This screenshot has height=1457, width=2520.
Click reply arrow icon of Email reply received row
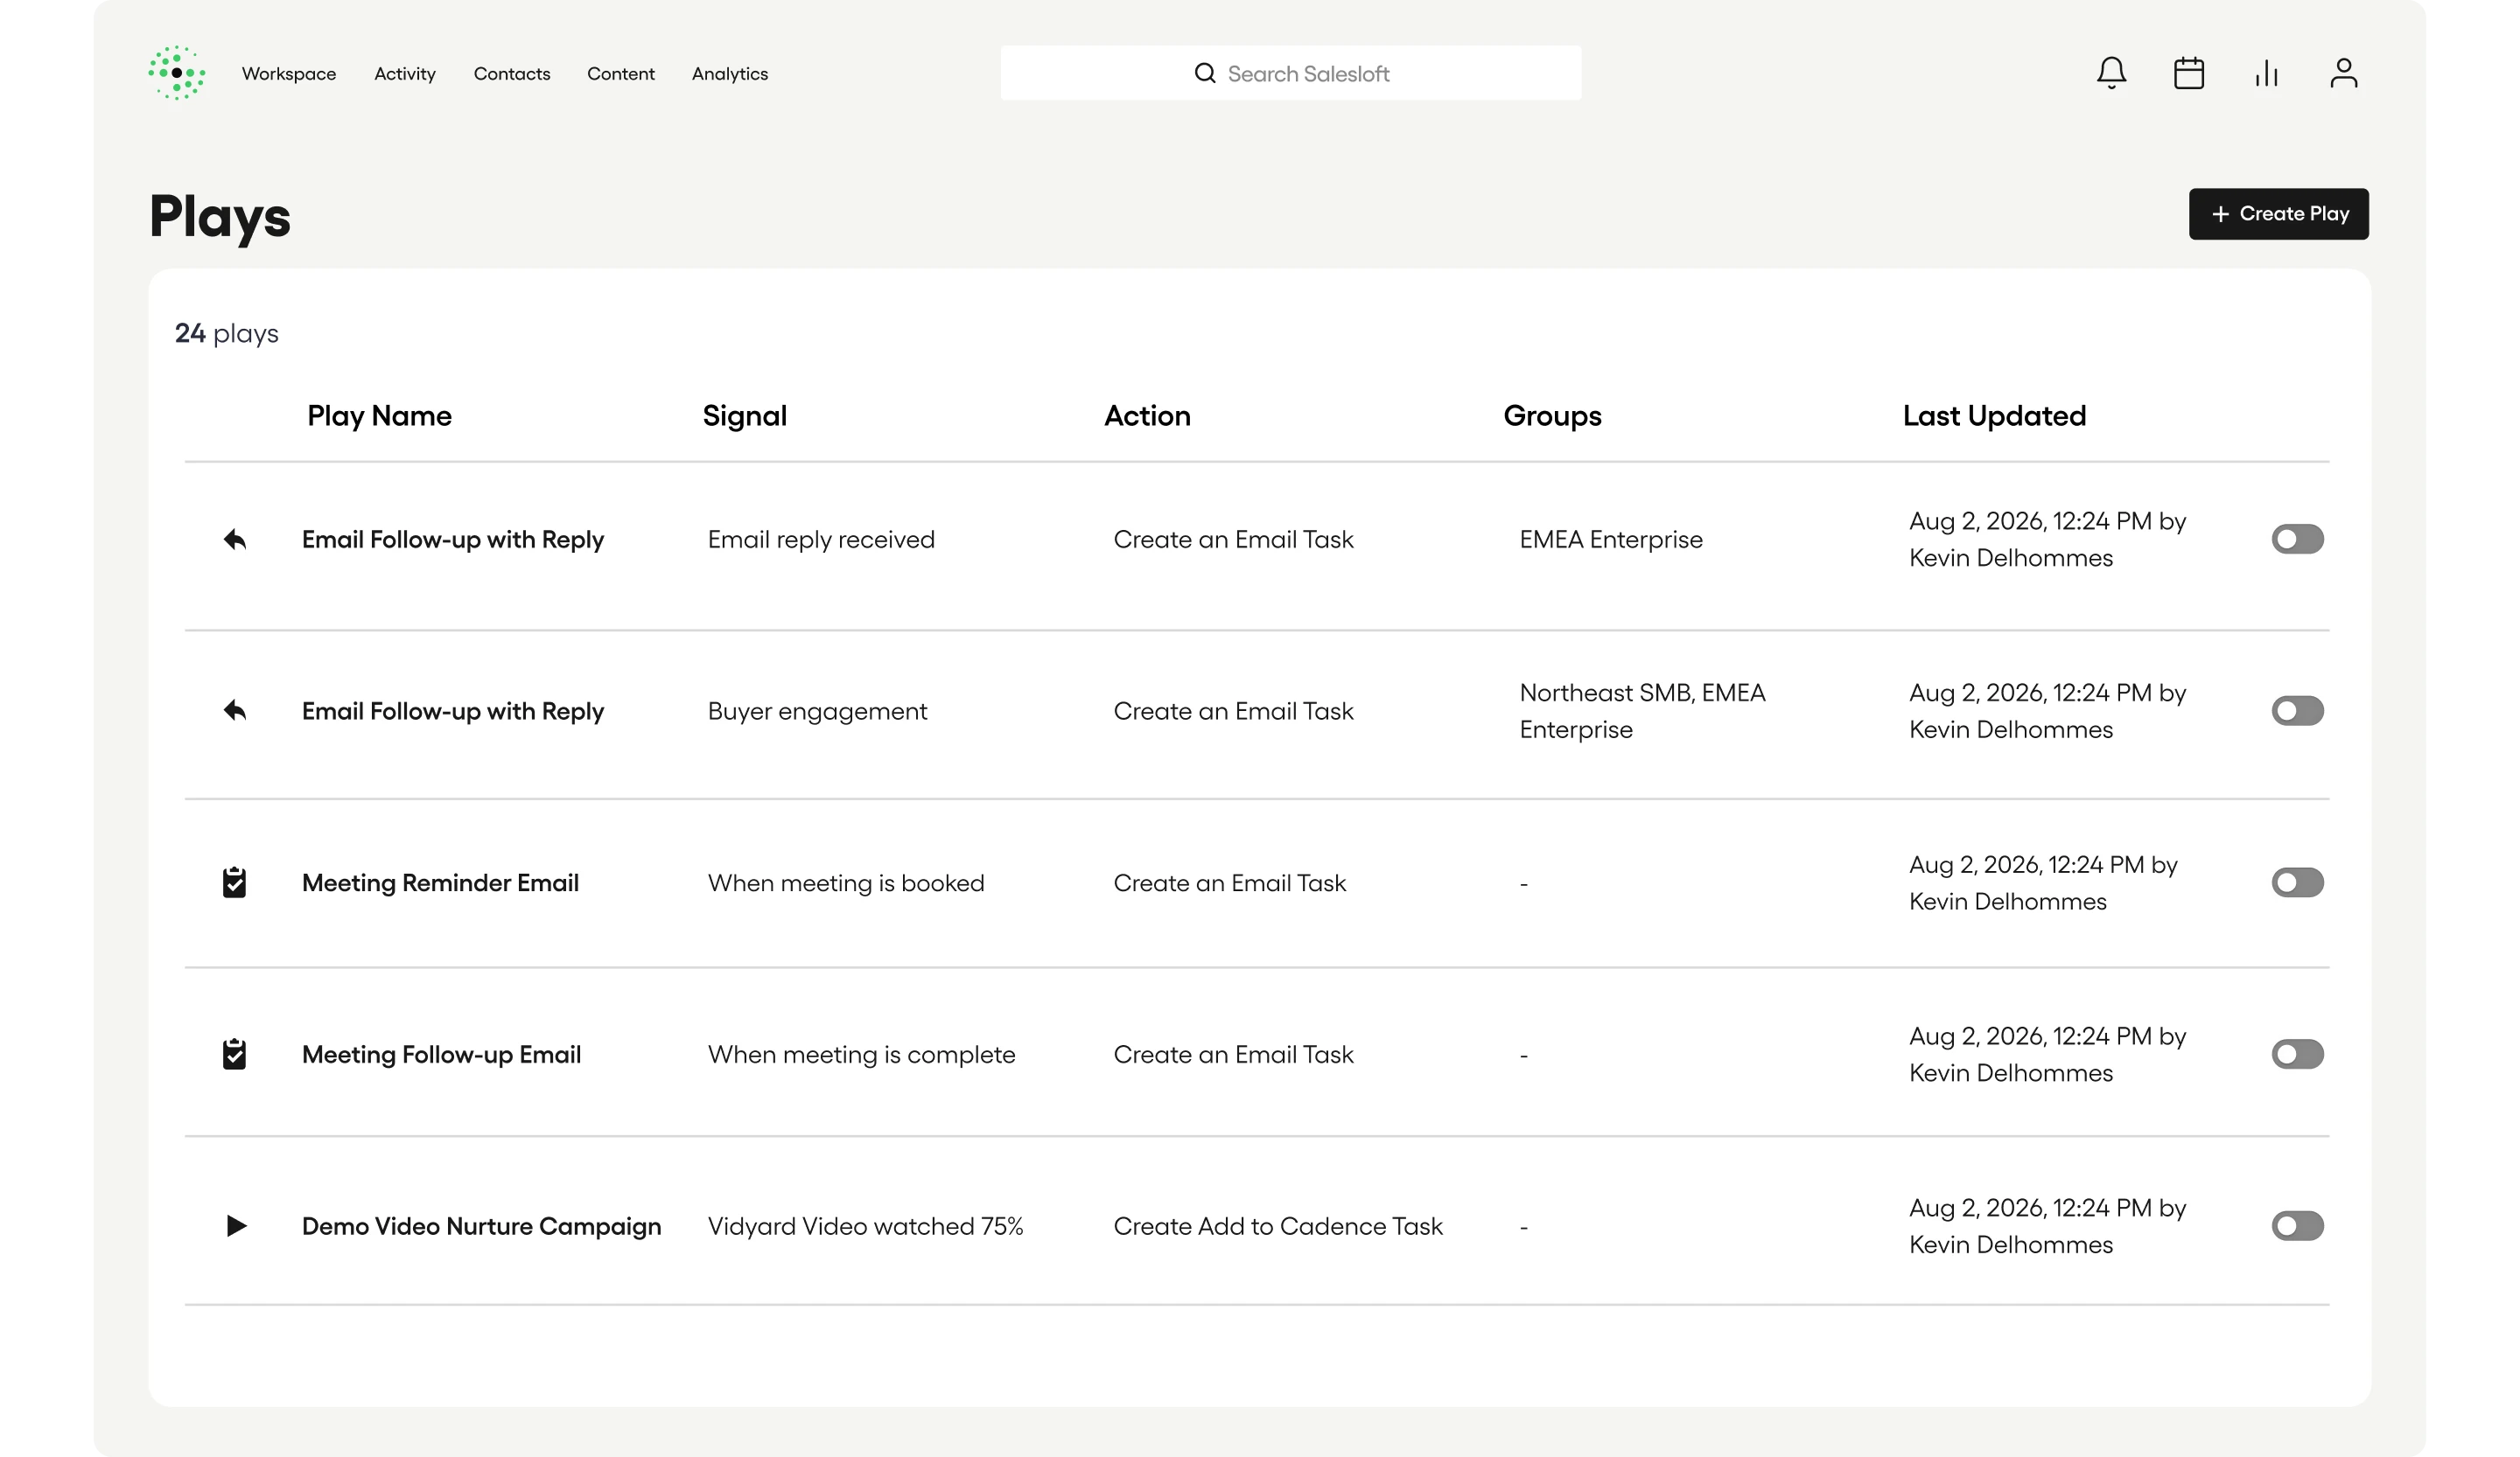[234, 540]
